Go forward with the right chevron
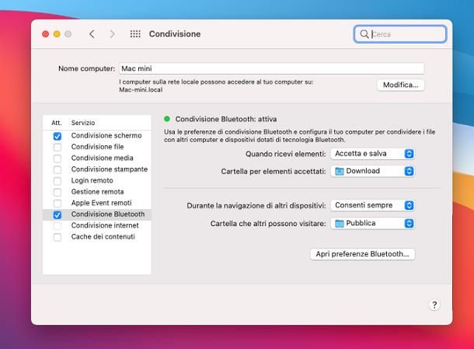Image resolution: width=474 pixels, height=349 pixels. pyautogui.click(x=112, y=34)
